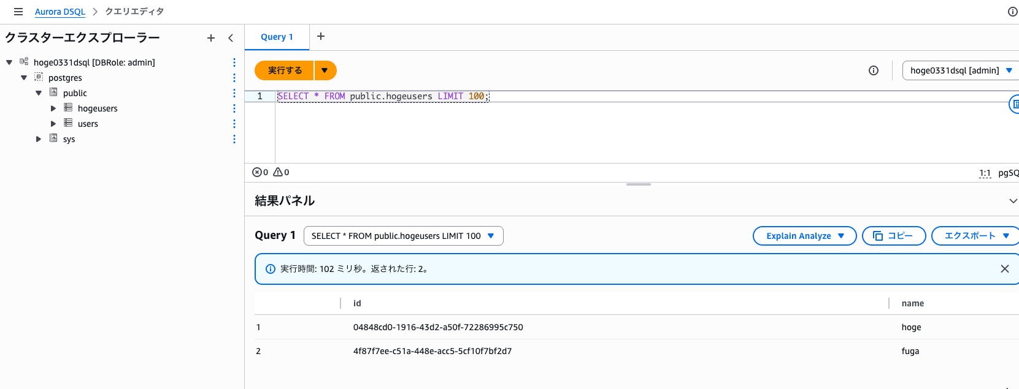Open the kebab menu for postgres database
This screenshot has height=389, width=1019.
coord(234,78)
